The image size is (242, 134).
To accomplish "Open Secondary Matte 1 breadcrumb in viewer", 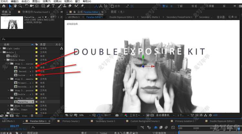I will pyautogui.click(x=150, y=17).
